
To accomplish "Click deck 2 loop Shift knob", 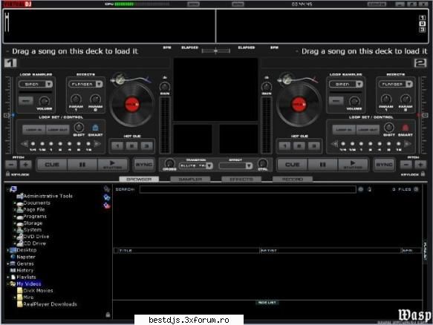I will coord(389,128).
